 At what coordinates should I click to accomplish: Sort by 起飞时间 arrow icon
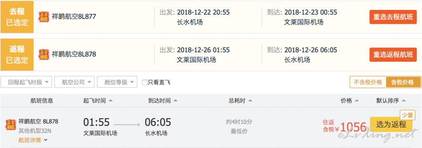[110, 101]
